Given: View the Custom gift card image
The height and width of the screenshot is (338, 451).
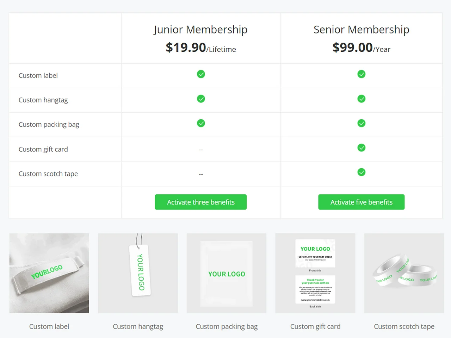Looking at the screenshot, I should point(315,273).
